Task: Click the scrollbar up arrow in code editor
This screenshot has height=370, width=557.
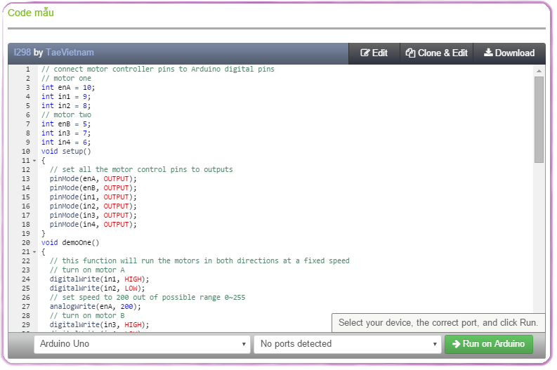Action: pyautogui.click(x=539, y=70)
